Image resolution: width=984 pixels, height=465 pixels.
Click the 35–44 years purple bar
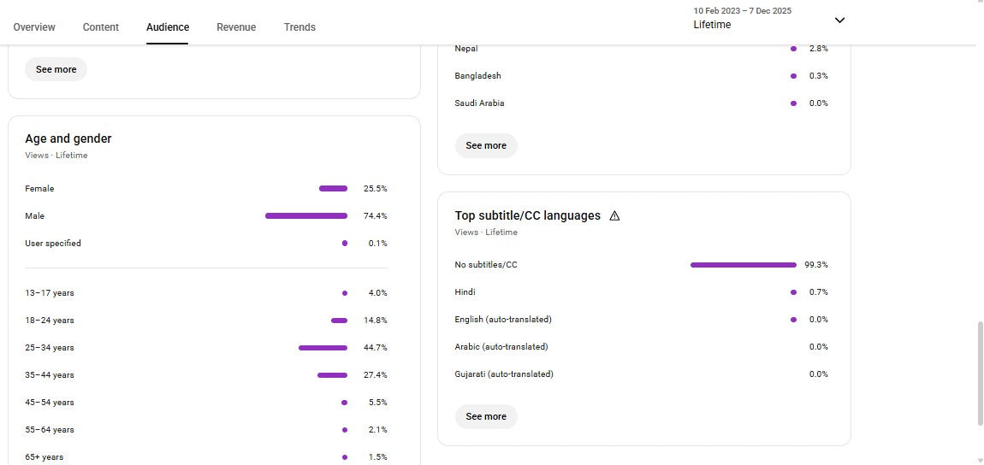[332, 375]
